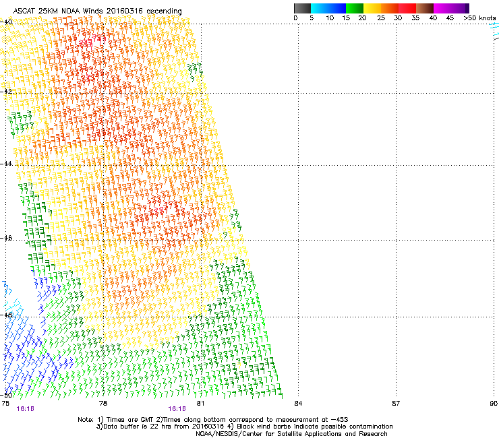Click the title 'ASCAT 25KM NOAA Winds 20160316 ascending'
Screen dimensions: 499x438
pyautogui.click(x=97, y=11)
